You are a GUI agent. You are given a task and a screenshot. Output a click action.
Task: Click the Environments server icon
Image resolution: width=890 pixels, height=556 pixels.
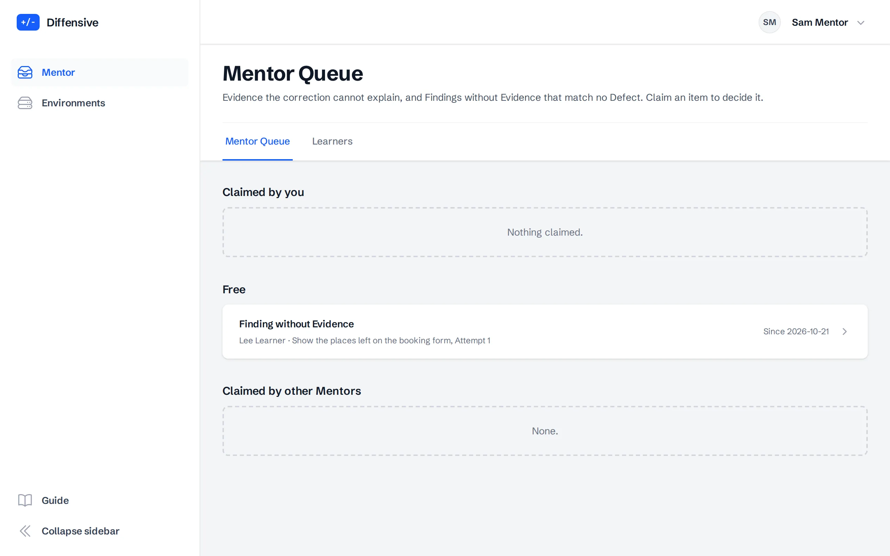pos(25,103)
